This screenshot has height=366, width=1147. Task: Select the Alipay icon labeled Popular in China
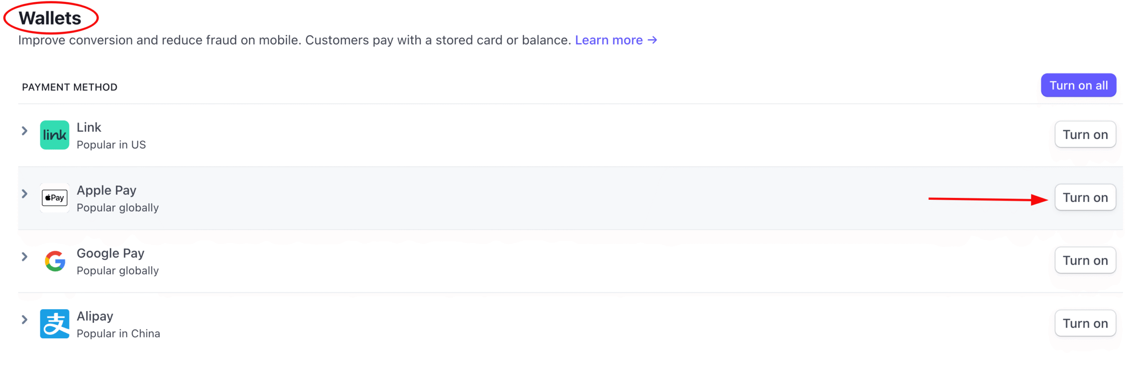point(54,324)
